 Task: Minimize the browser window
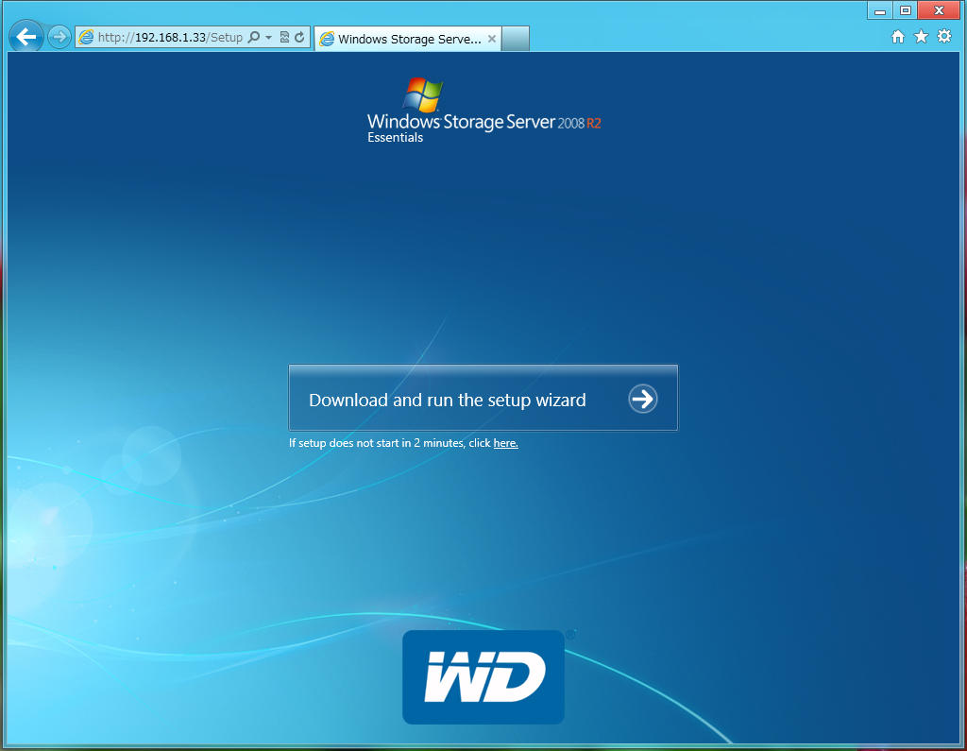880,10
